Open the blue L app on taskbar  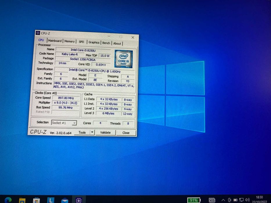click(51, 200)
